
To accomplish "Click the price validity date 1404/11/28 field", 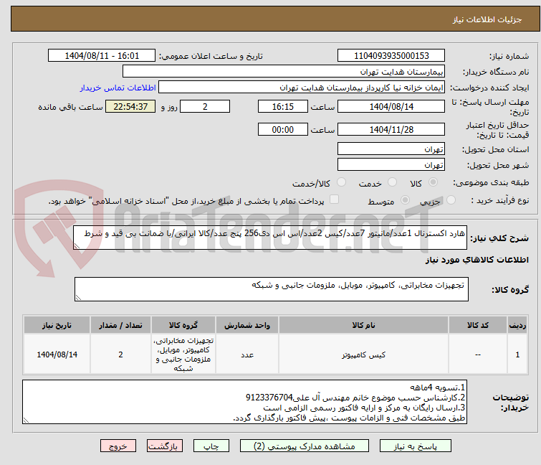I will (391, 129).
